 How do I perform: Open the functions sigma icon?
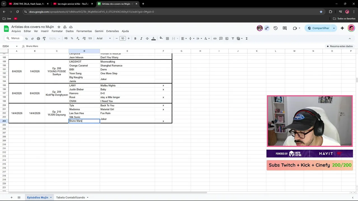coord(246,39)
